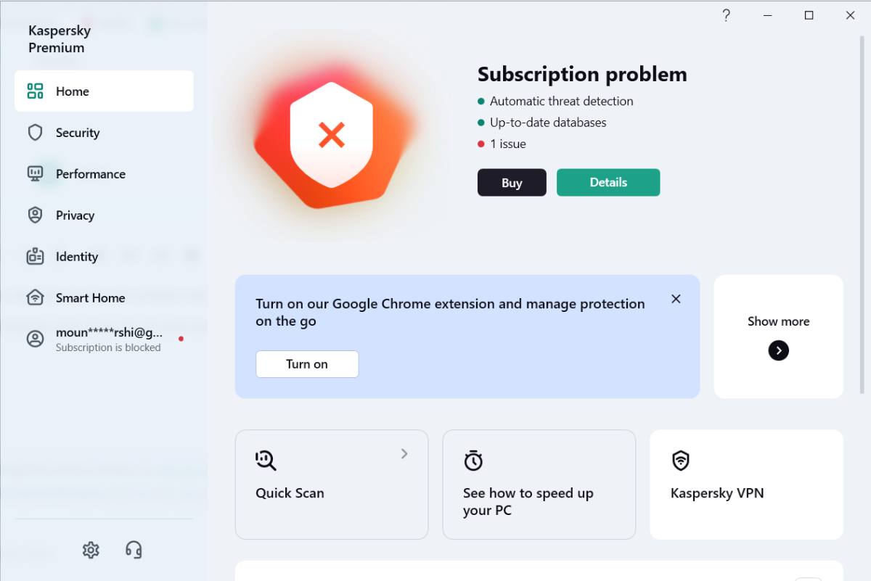
Task: Select Privacy in the sidebar
Action: coord(75,215)
